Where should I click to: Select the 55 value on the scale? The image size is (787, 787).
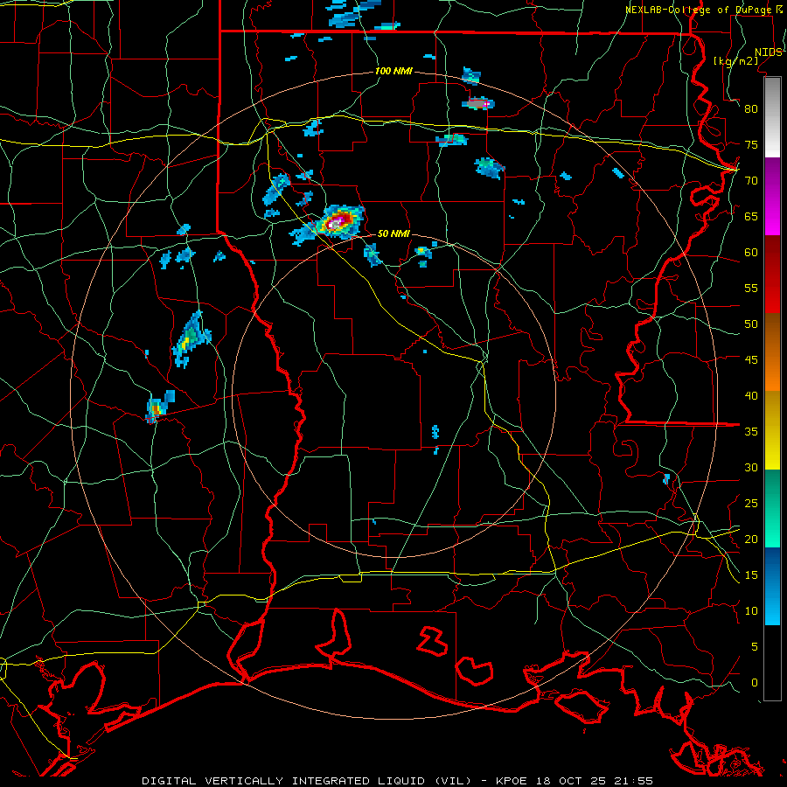tap(751, 288)
